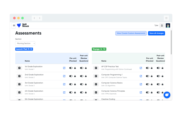Screen dimensions: 182x114
Task: Click Save all changes button
Action: (x=156, y=33)
